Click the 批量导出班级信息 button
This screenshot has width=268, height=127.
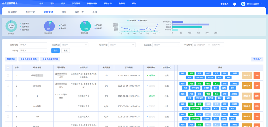pyautogui.click(x=28, y=59)
